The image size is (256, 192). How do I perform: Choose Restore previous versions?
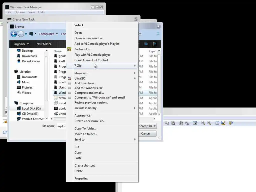[102, 102]
